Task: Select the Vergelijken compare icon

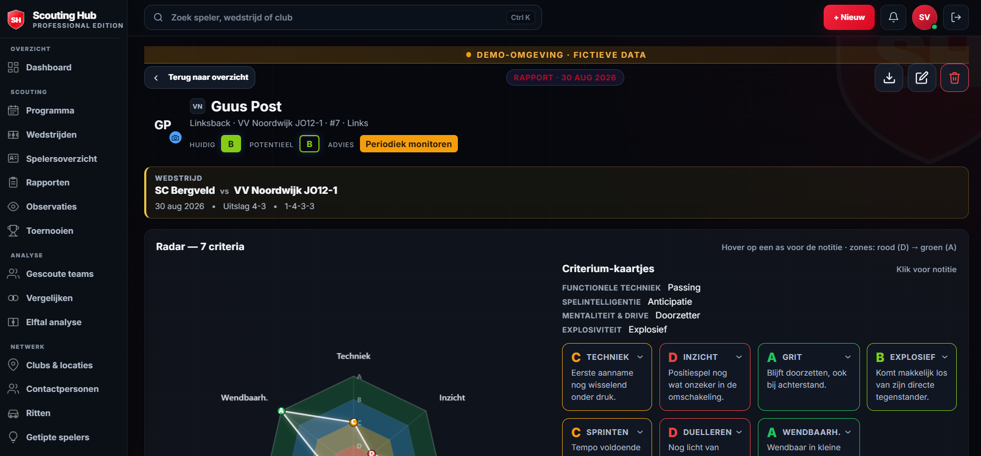Action: tap(13, 298)
